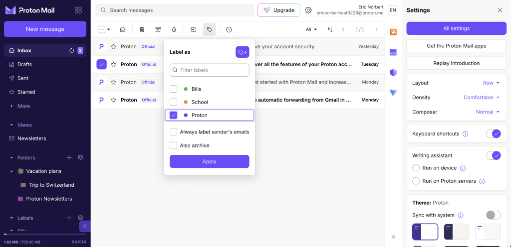Open the Composer Normal dropdown
The height and width of the screenshot is (247, 511).
(488, 112)
